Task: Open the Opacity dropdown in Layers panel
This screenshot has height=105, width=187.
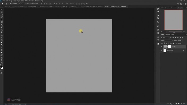Action: (x=180, y=40)
